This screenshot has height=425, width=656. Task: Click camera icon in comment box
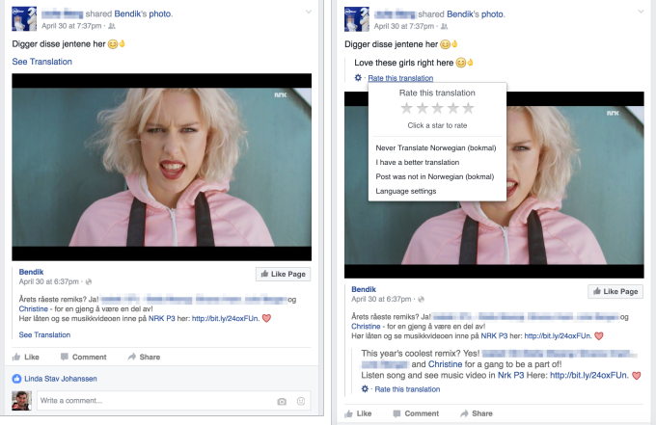pyautogui.click(x=282, y=401)
